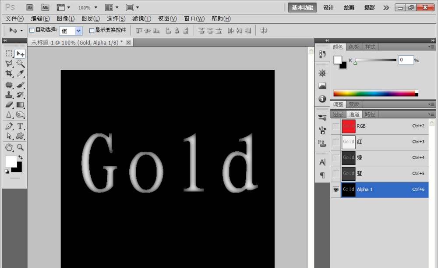
Task: Show the 蓝 channel visibility
Action: tap(336, 173)
